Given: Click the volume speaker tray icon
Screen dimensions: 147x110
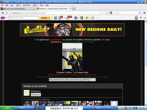Looking at the screenshot, I should [x=134, y=108].
